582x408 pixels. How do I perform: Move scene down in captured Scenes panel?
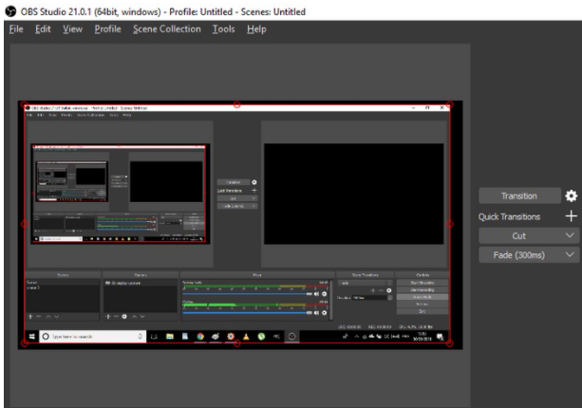pos(56,316)
